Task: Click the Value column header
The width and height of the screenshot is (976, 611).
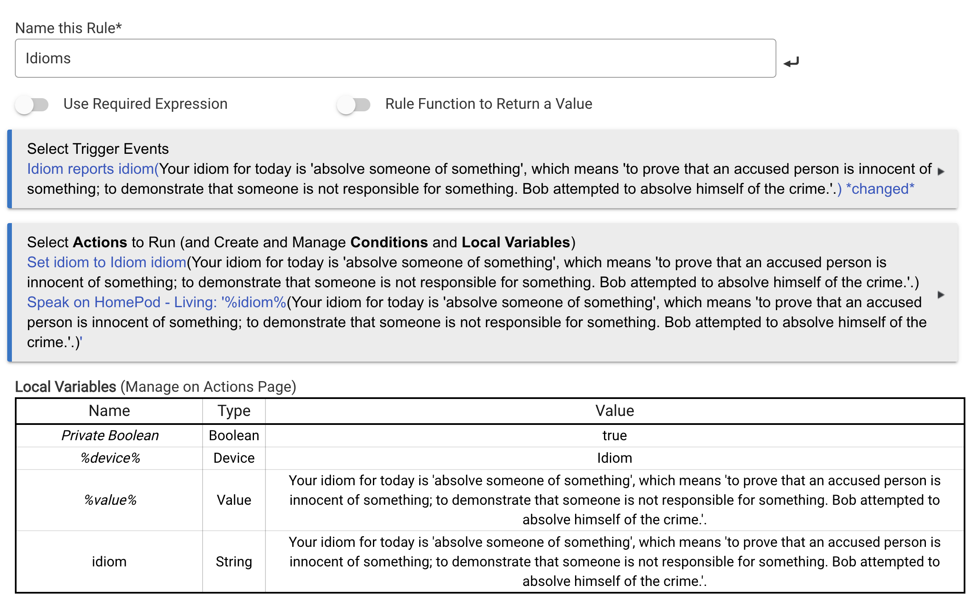Action: coord(615,411)
